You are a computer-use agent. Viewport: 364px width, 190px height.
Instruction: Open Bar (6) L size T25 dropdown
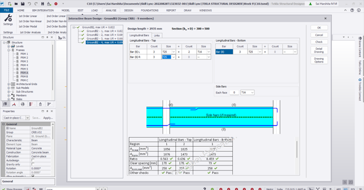coord(173,52)
